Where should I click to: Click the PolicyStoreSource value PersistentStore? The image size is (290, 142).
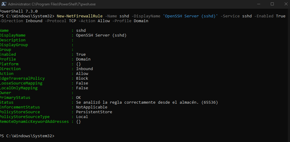coord(94,112)
